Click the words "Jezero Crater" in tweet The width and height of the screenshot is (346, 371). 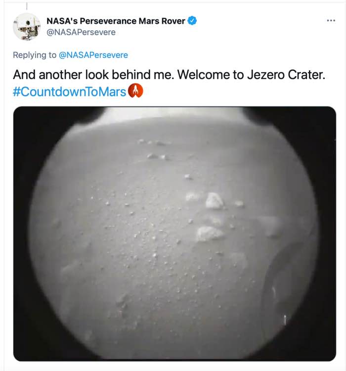point(286,75)
